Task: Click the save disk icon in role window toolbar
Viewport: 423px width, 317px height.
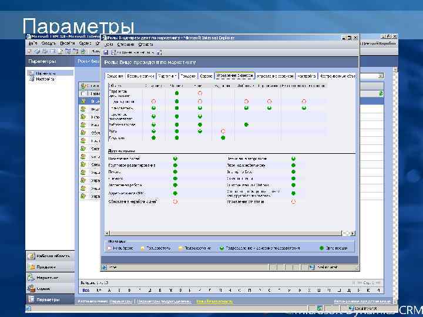Action: 106,52
